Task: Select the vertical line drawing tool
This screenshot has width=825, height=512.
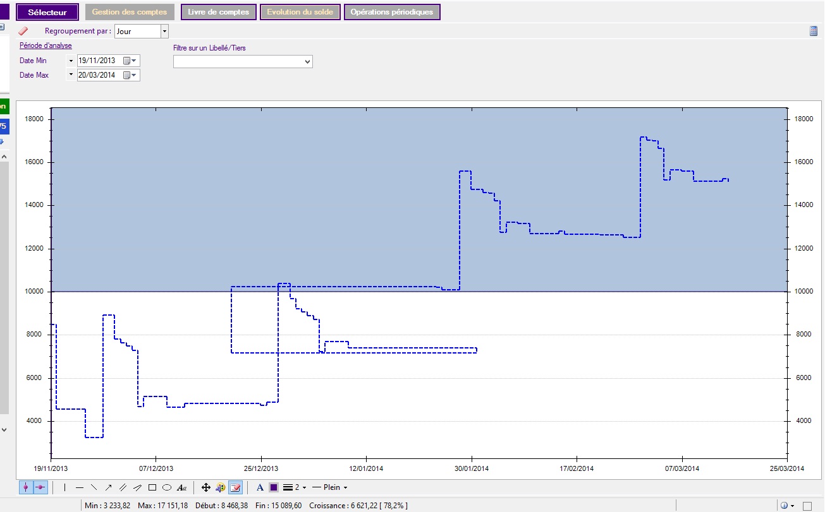Action: (65, 487)
